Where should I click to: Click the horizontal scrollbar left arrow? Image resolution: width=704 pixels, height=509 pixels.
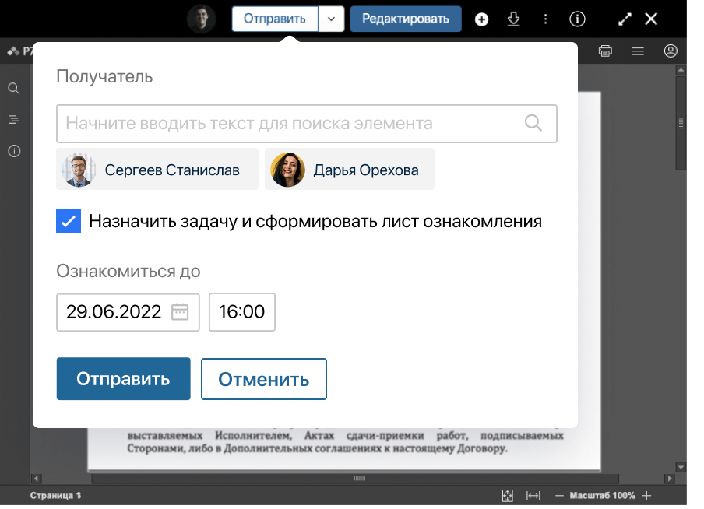(37, 479)
